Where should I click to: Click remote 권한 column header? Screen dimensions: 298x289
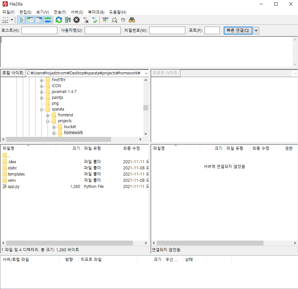(x=290, y=148)
